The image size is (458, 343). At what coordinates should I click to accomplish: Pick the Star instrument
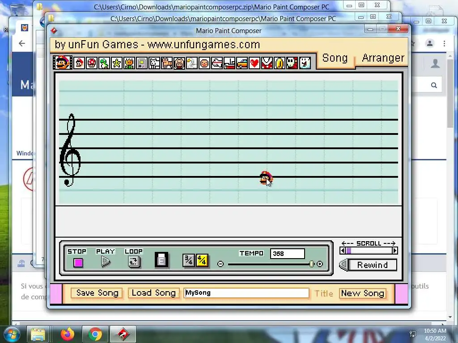117,63
